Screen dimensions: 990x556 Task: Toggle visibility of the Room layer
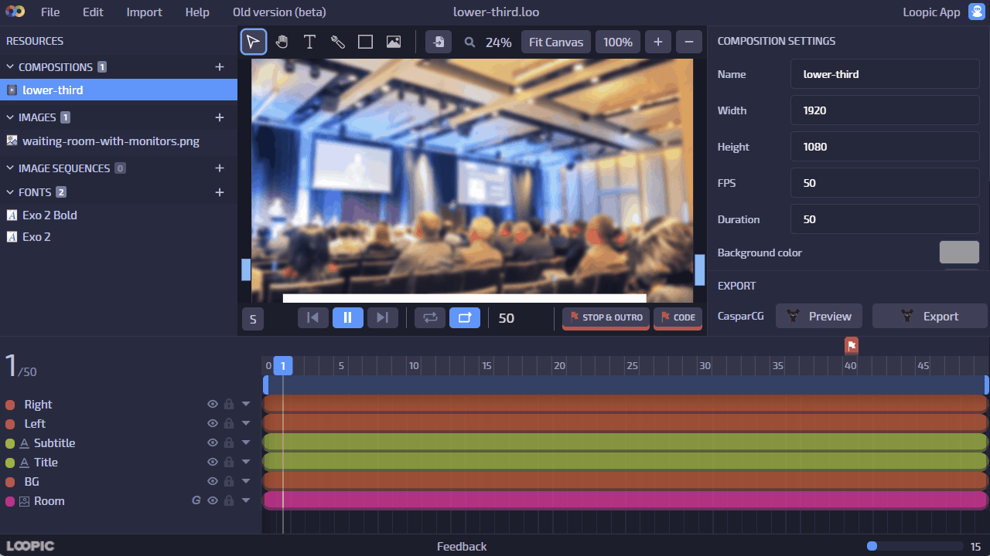tap(212, 501)
